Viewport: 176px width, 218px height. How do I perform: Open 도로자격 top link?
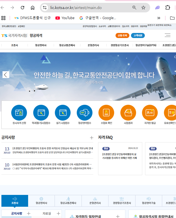point(102,26)
